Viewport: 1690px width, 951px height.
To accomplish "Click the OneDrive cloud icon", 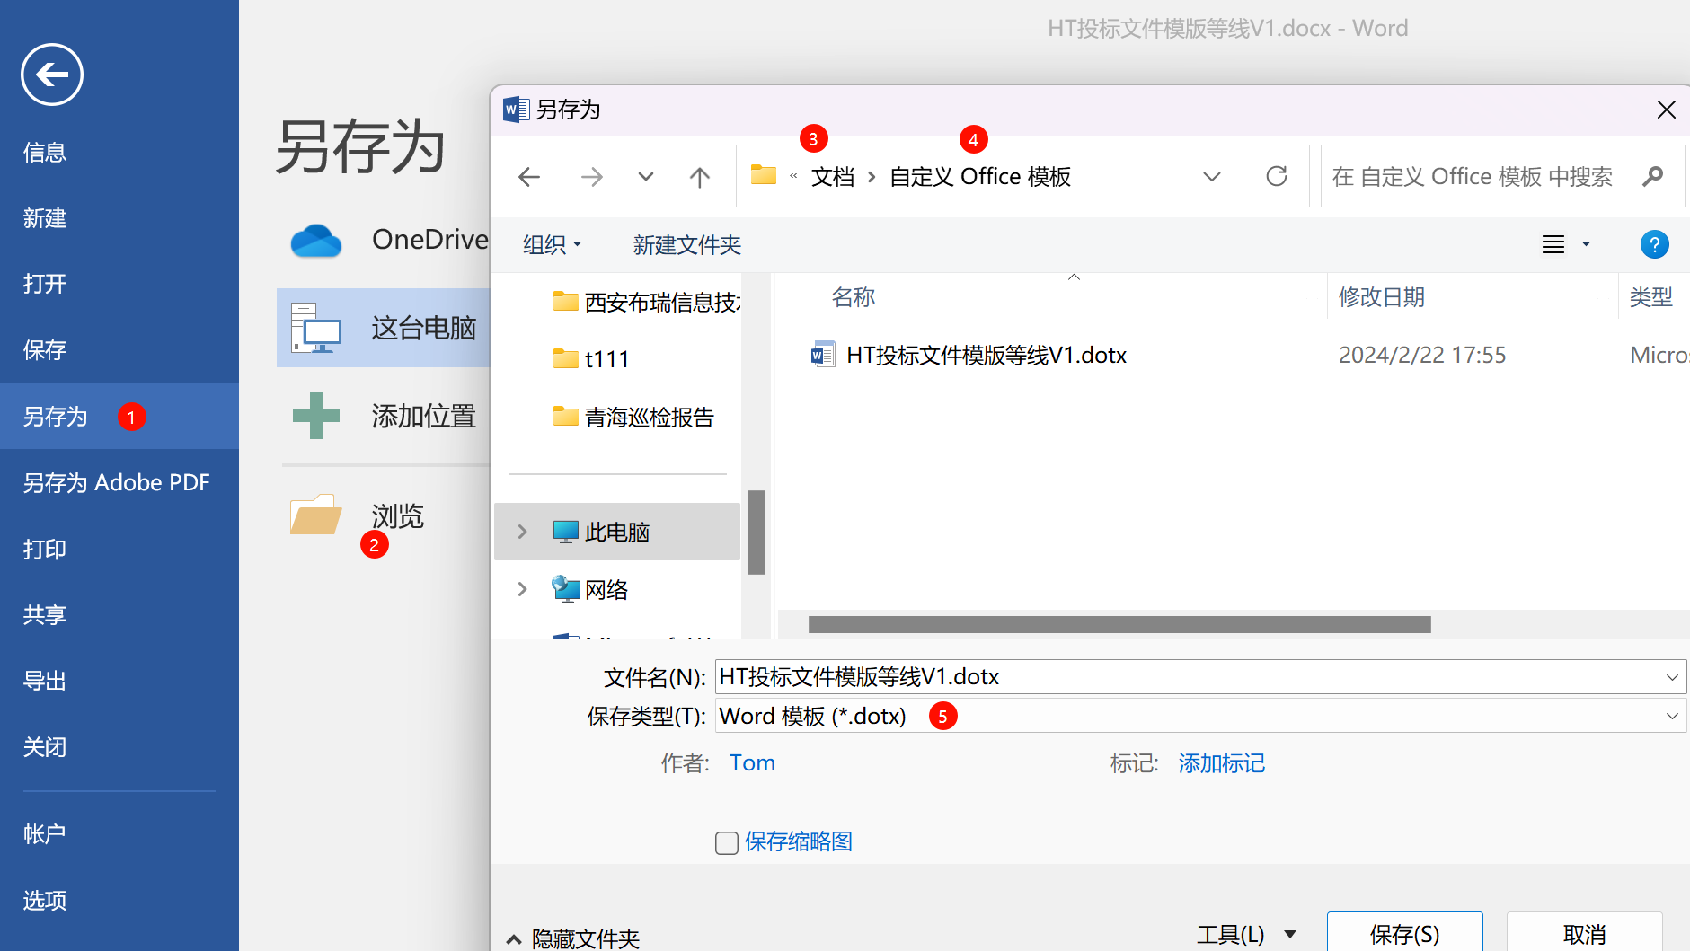I will pyautogui.click(x=316, y=241).
